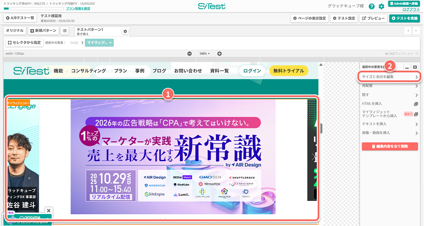Viewport: 424px width, 226px height.
Task: Expand 再配置 option
Action: (390, 86)
